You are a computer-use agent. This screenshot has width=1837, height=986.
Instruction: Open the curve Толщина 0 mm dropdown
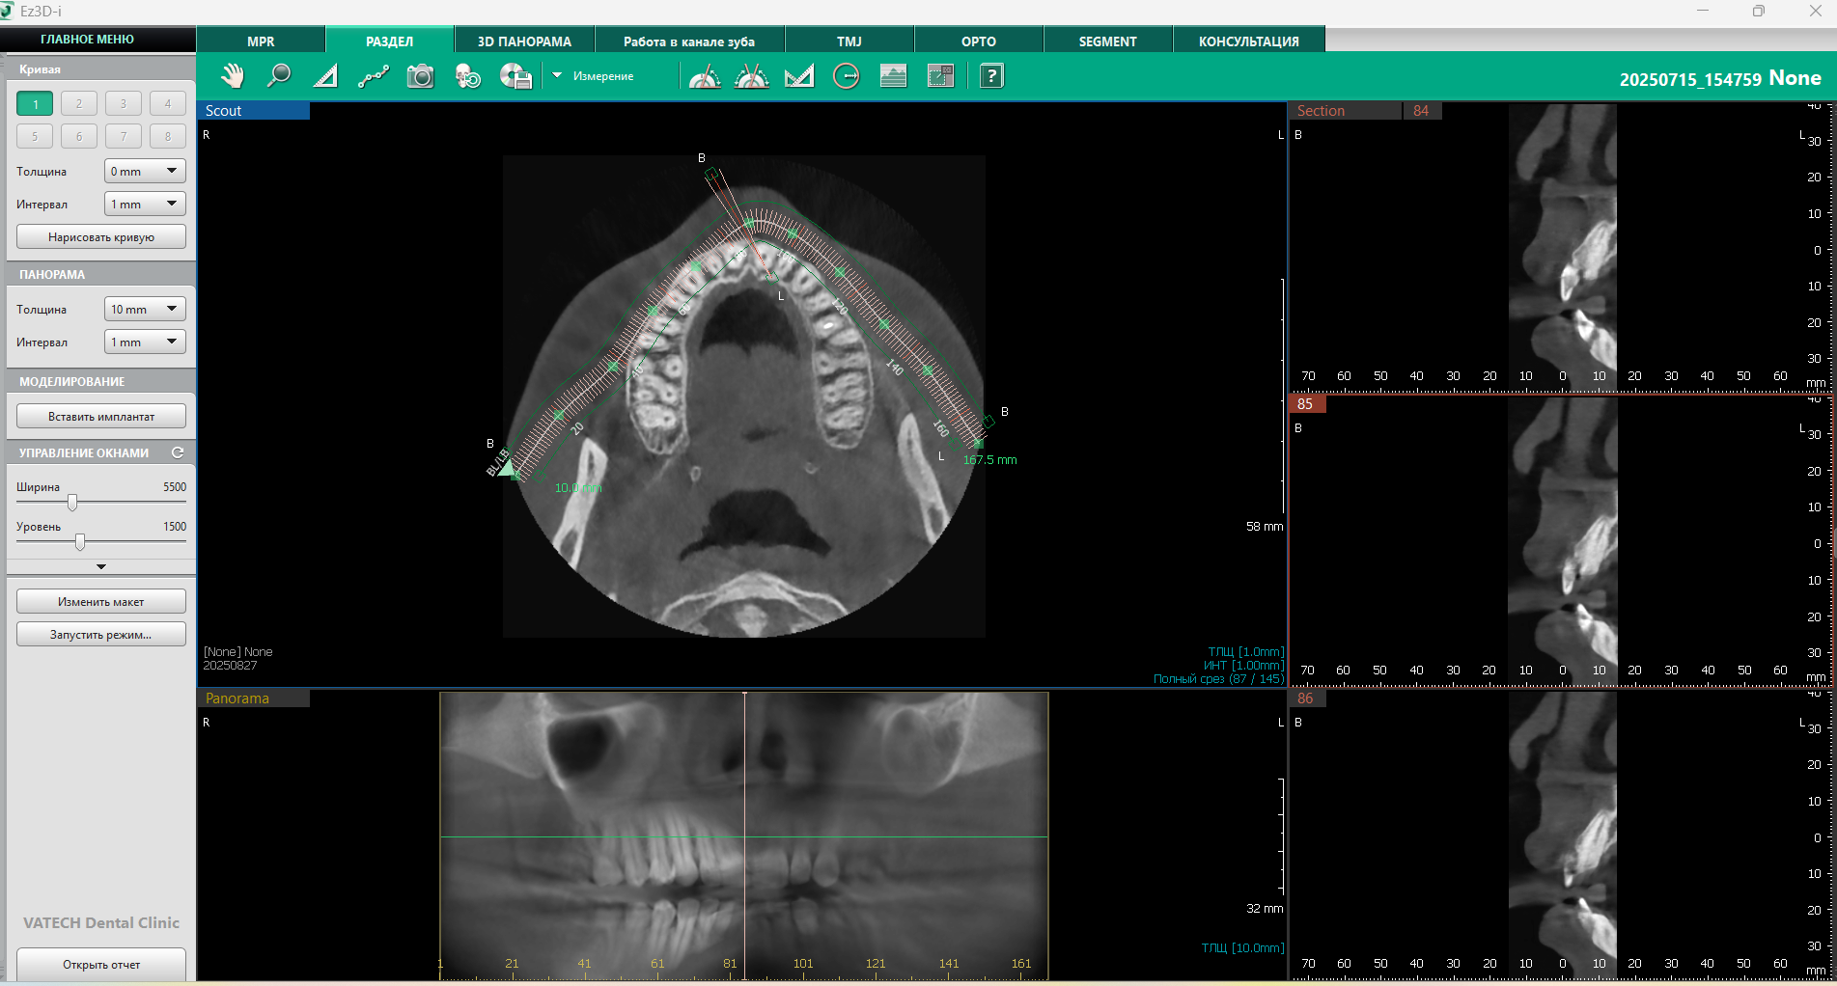tap(145, 172)
